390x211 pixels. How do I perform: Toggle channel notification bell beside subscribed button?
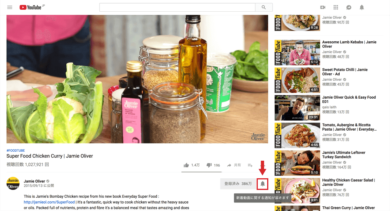(x=262, y=184)
